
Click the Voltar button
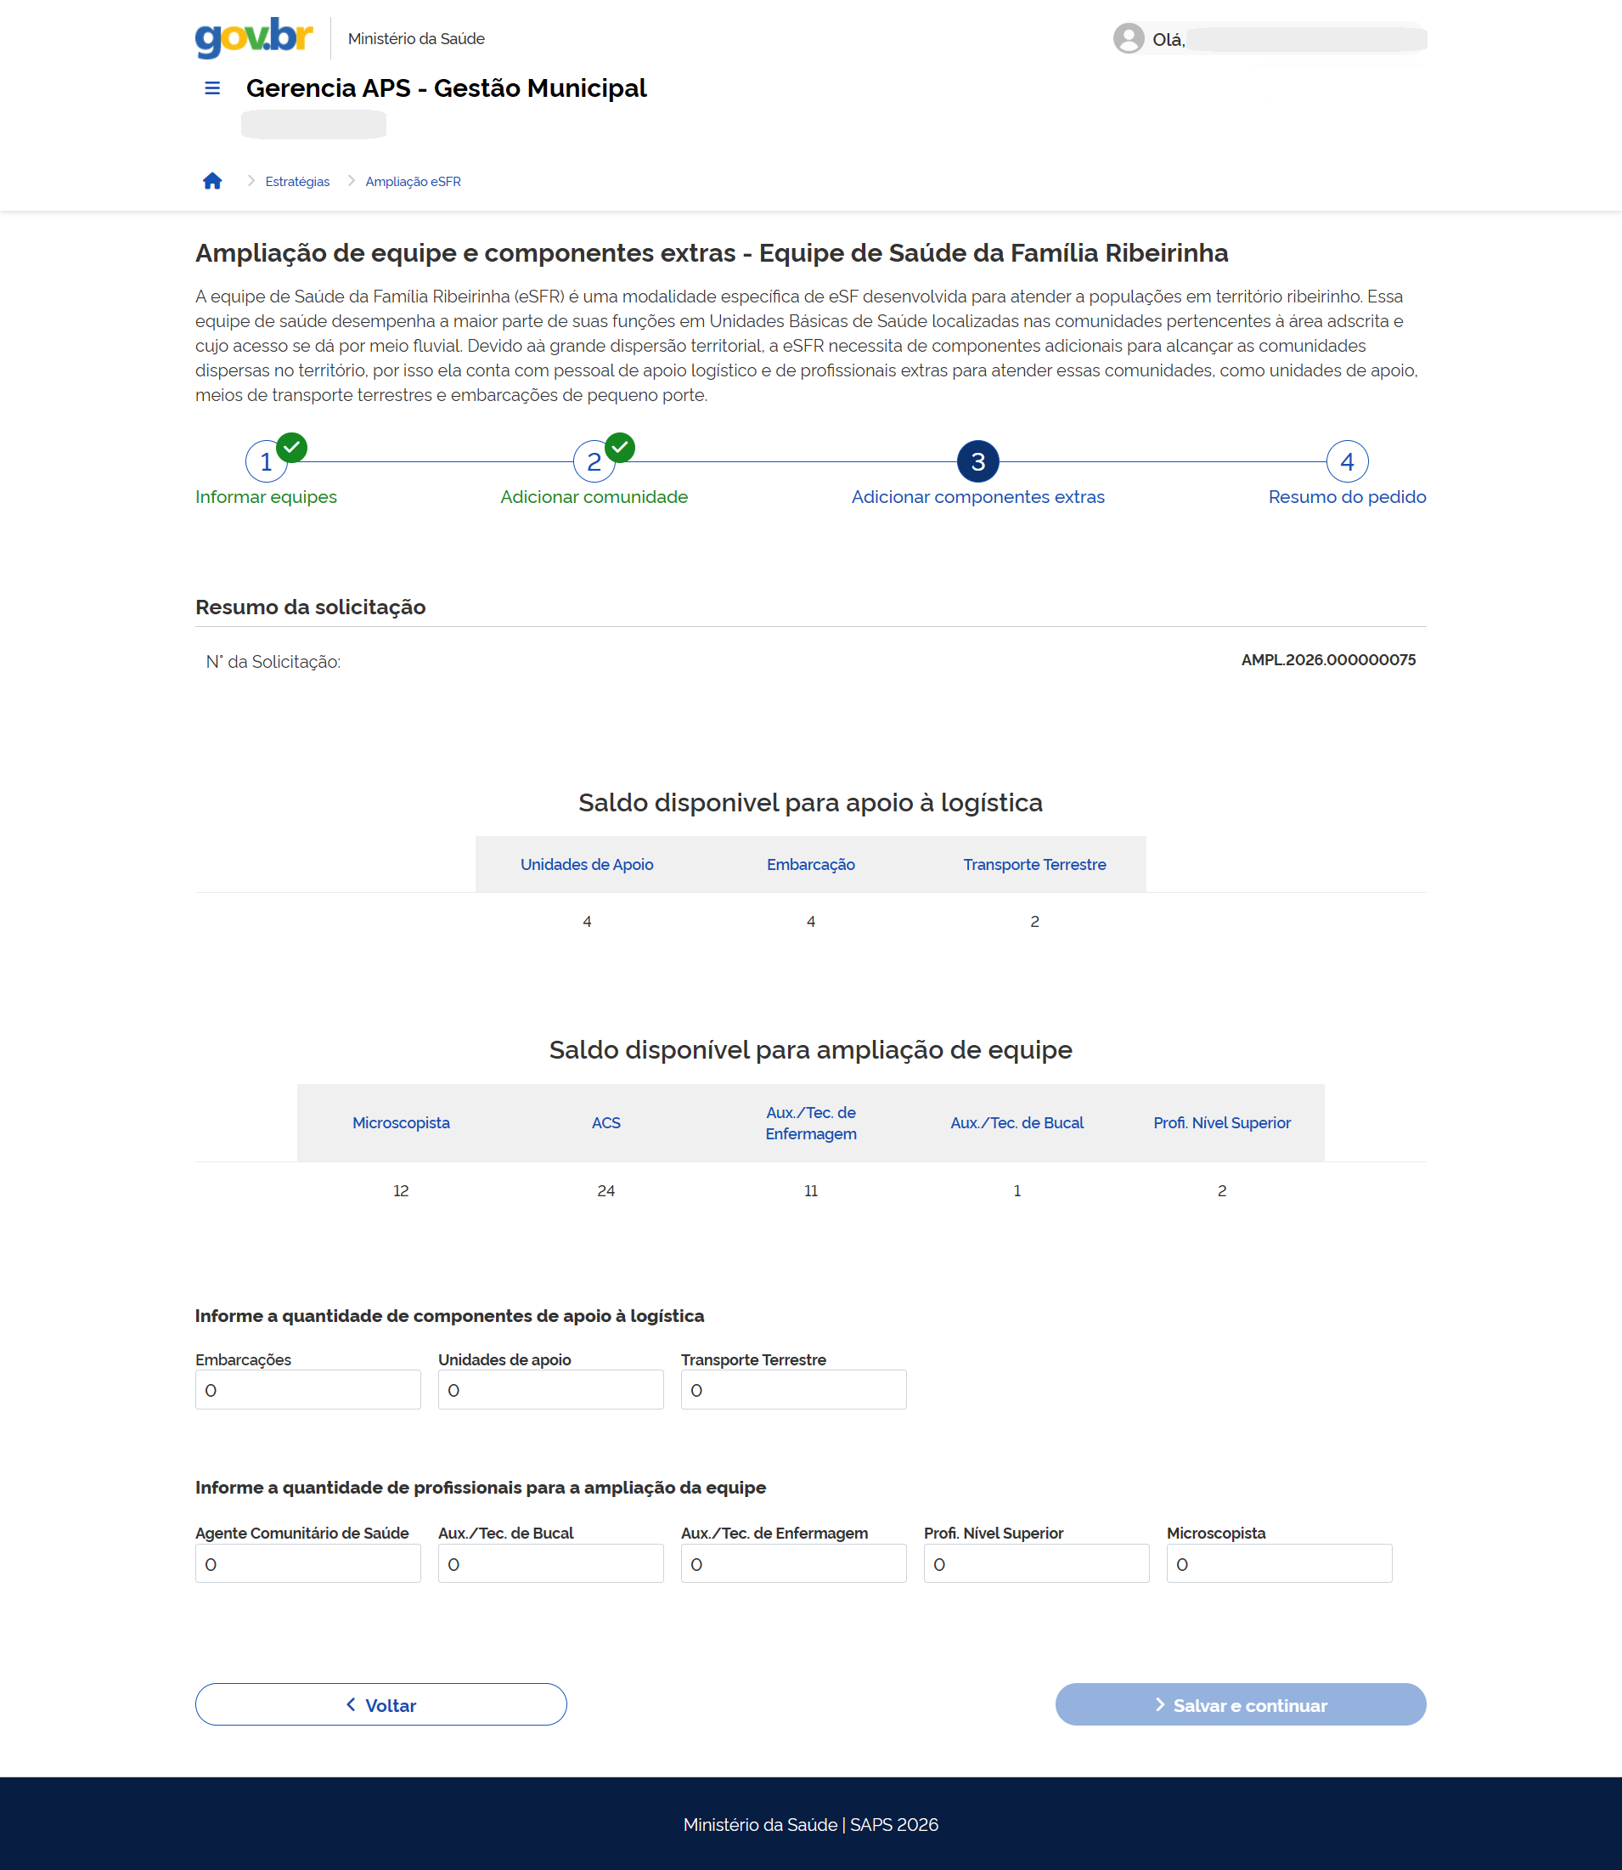380,1704
